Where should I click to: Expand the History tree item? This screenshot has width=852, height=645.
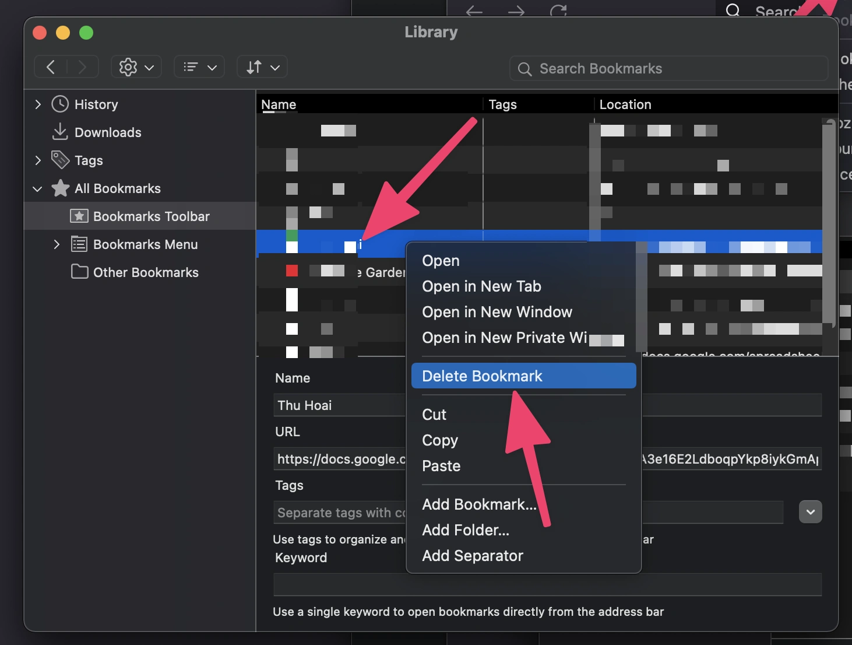[38, 104]
